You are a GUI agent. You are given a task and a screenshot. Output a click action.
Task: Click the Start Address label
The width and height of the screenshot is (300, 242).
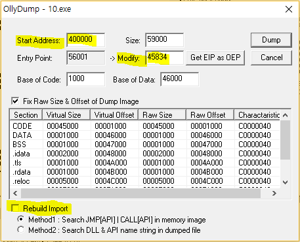(39, 41)
